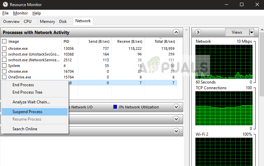264x166 pixels.
Task: Click the Views button
Action: (237, 32)
